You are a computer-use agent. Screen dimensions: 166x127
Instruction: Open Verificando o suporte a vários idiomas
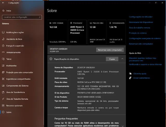click(x=145, y=64)
